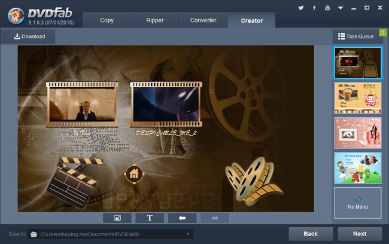Select the text edit T tool
This screenshot has width=389, height=244.
coord(150,218)
